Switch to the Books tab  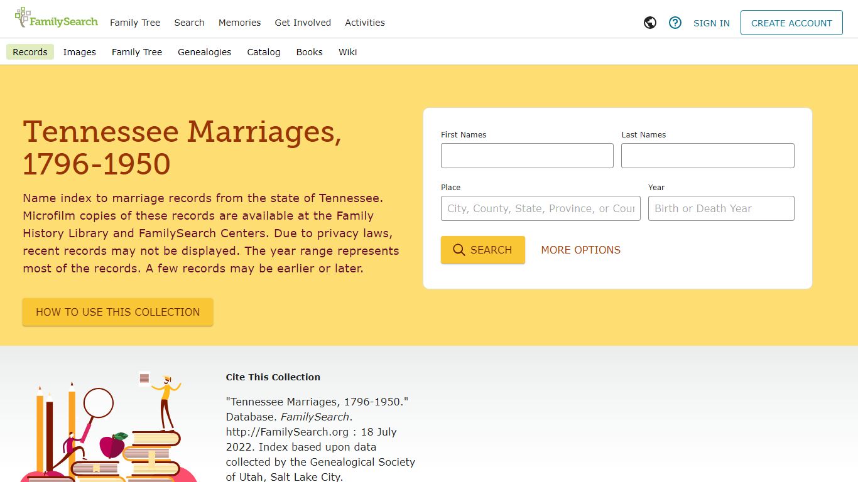309,52
